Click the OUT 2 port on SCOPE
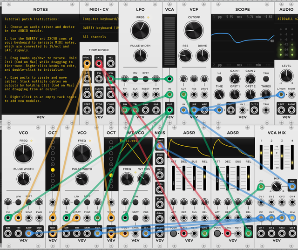The width and height of the screenshot is (298, 250). tap(254, 110)
